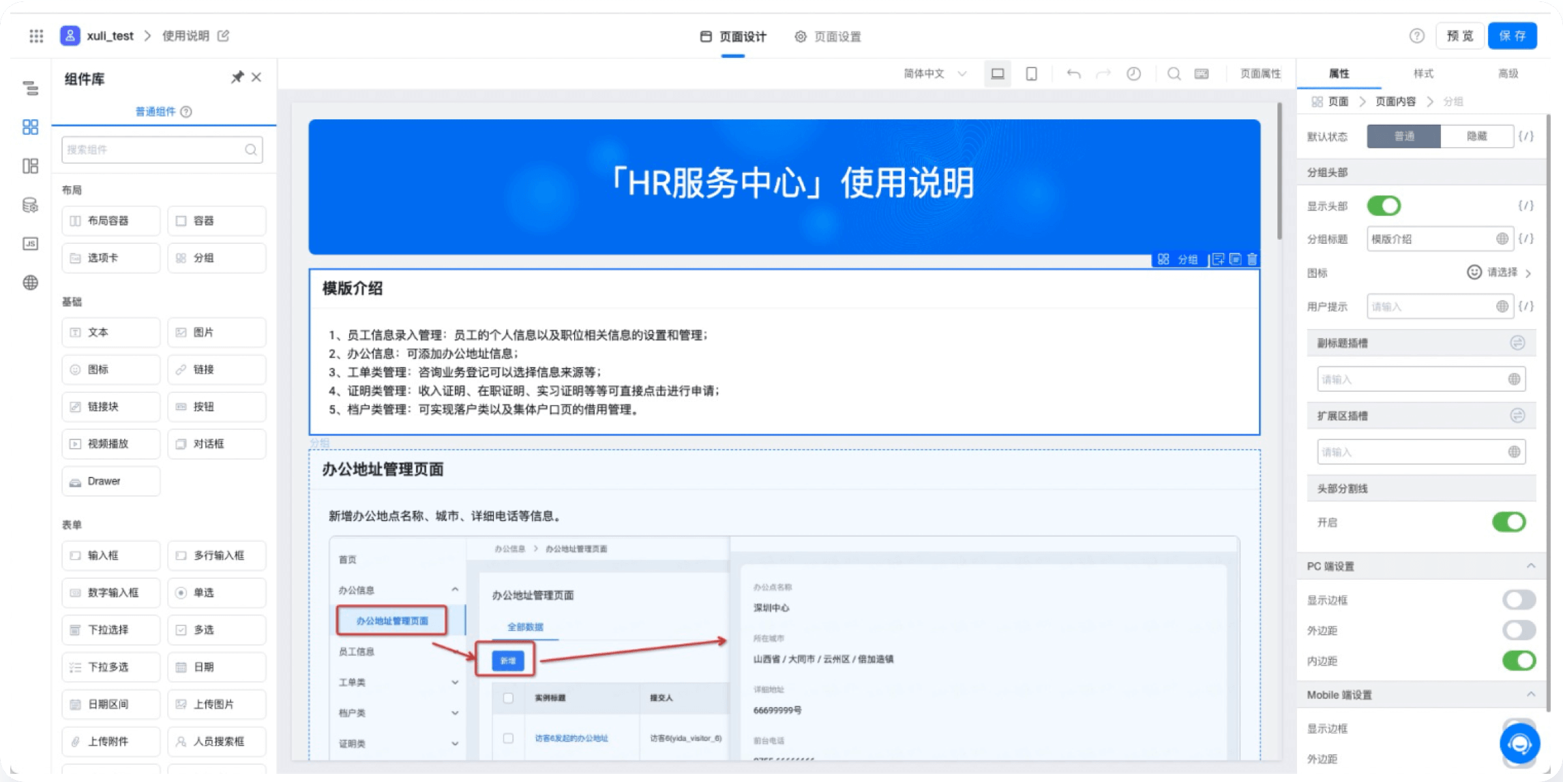Open the 简体中文 language dropdown

click(x=934, y=74)
